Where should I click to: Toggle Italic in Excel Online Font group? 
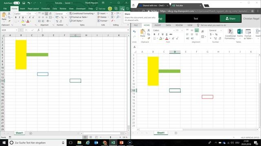(159, 34)
